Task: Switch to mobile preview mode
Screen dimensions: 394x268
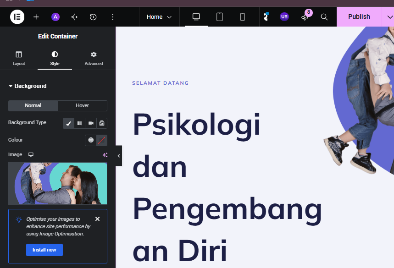Action: click(x=243, y=17)
